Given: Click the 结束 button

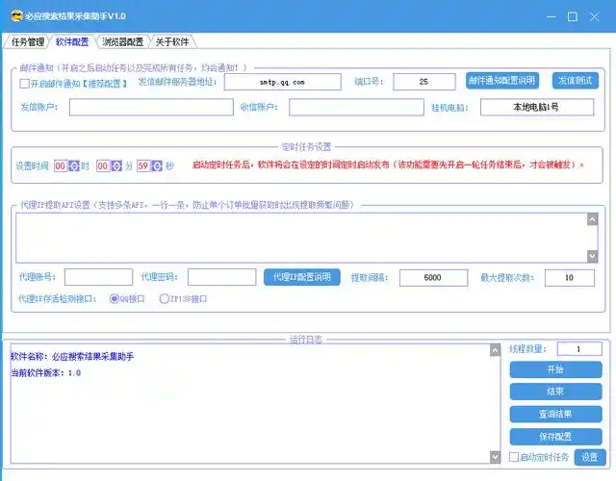Looking at the screenshot, I should click(x=556, y=392).
